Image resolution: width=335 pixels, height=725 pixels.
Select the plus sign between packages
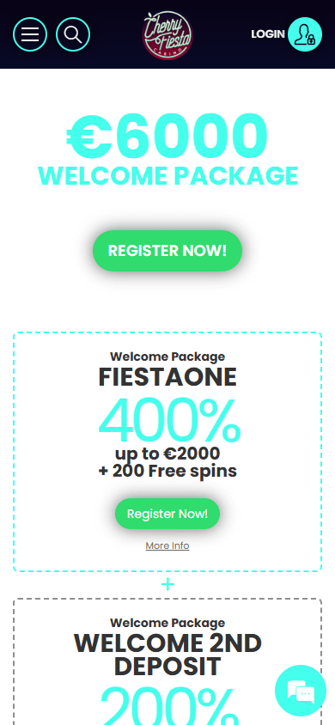pos(167,585)
